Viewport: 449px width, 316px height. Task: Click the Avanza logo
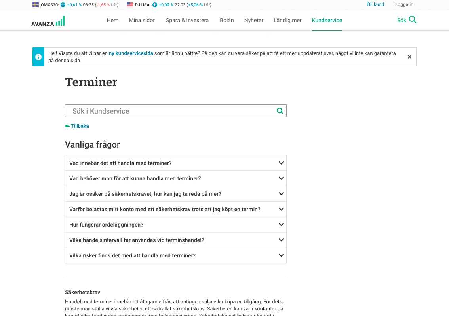click(x=48, y=20)
